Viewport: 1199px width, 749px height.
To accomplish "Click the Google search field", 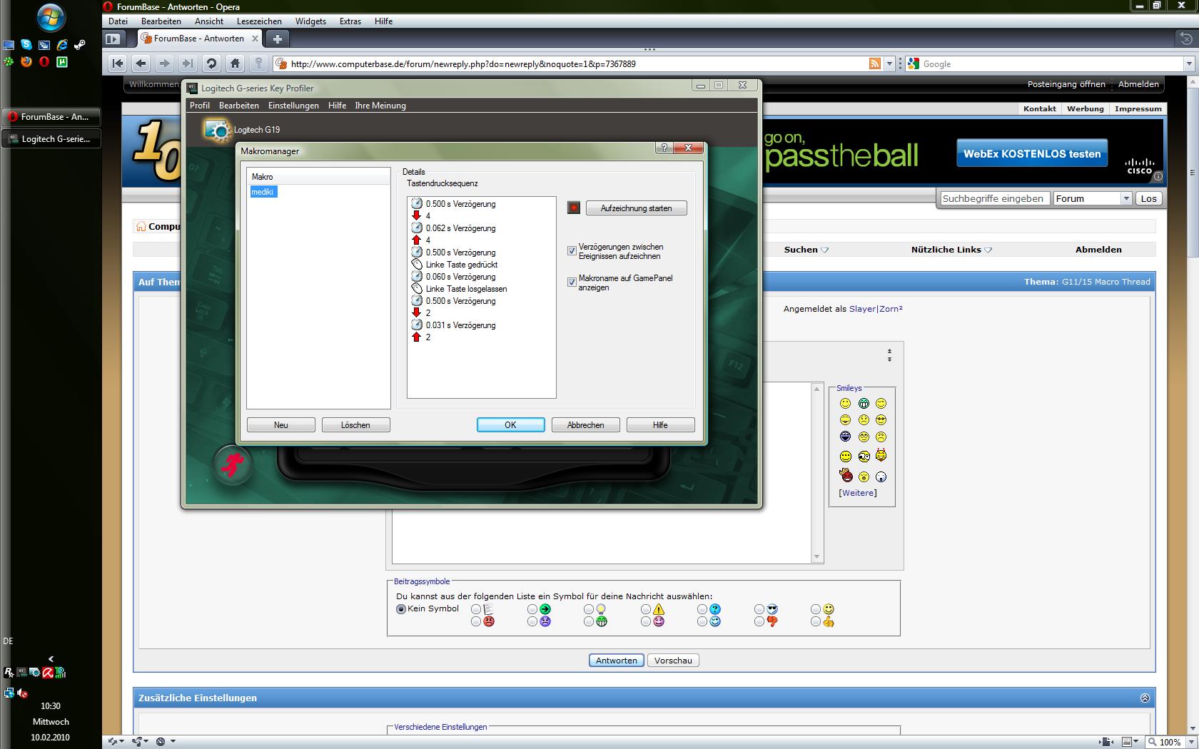I will coord(1052,63).
